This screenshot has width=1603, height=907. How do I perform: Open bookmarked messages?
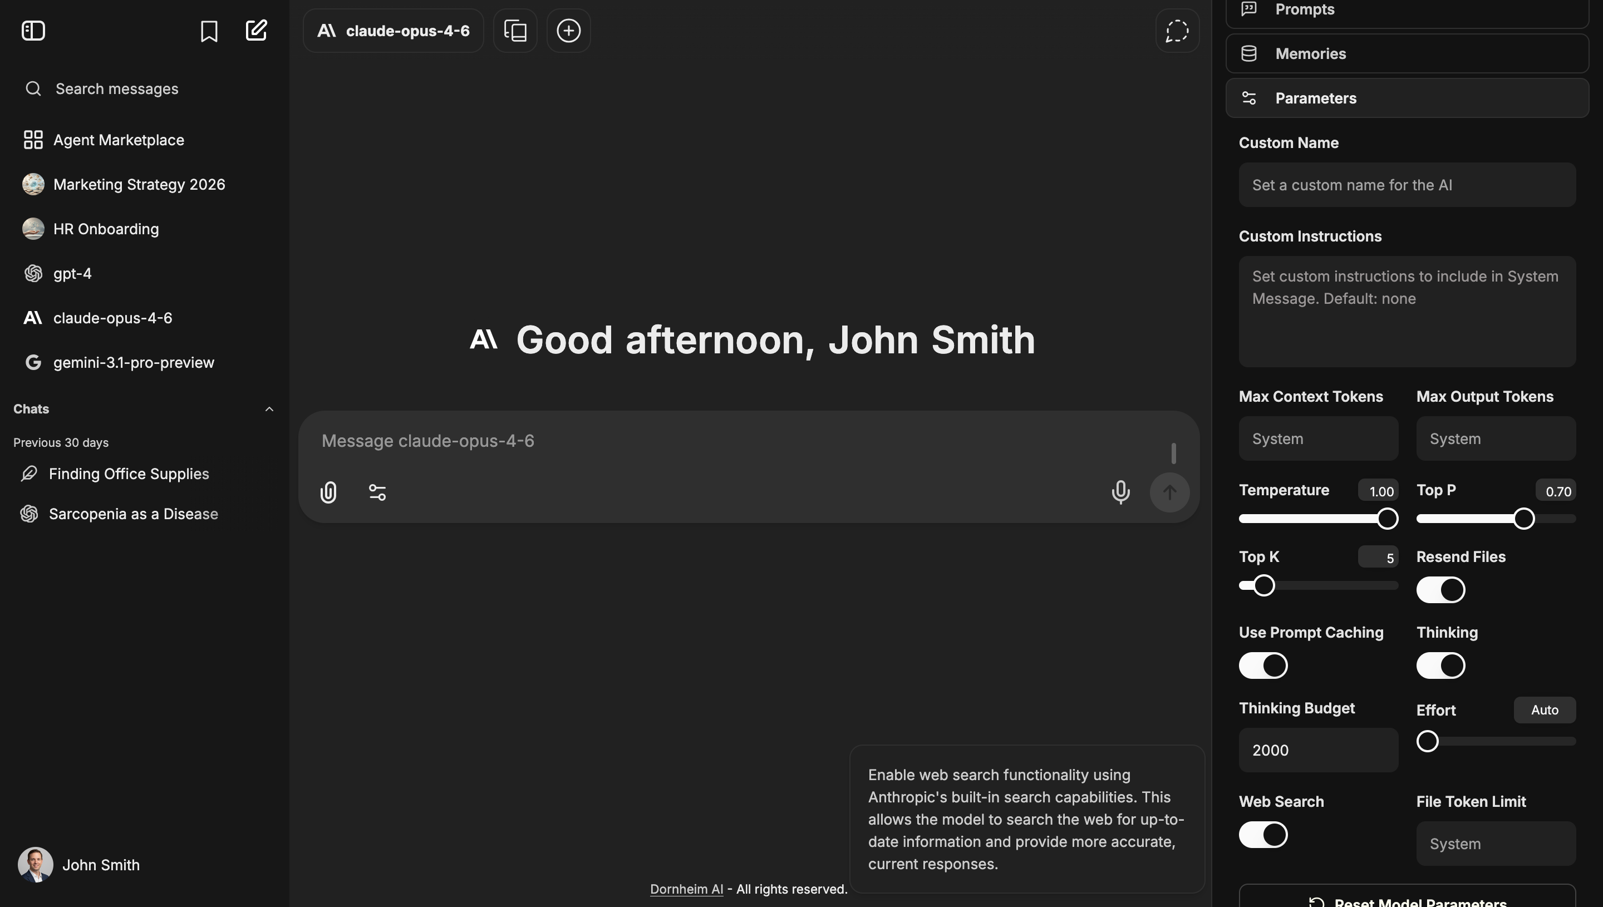coord(209,30)
